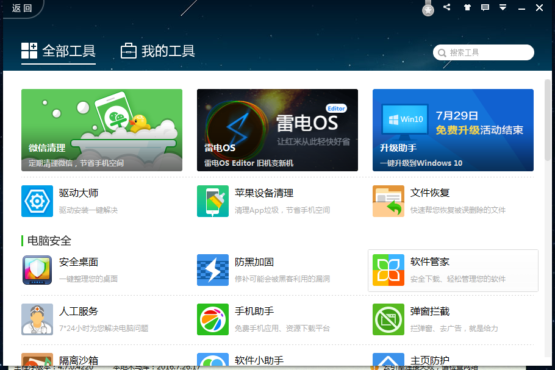555x370 pixels.
Task: Open the skin (shirt) icon
Action: click(467, 7)
